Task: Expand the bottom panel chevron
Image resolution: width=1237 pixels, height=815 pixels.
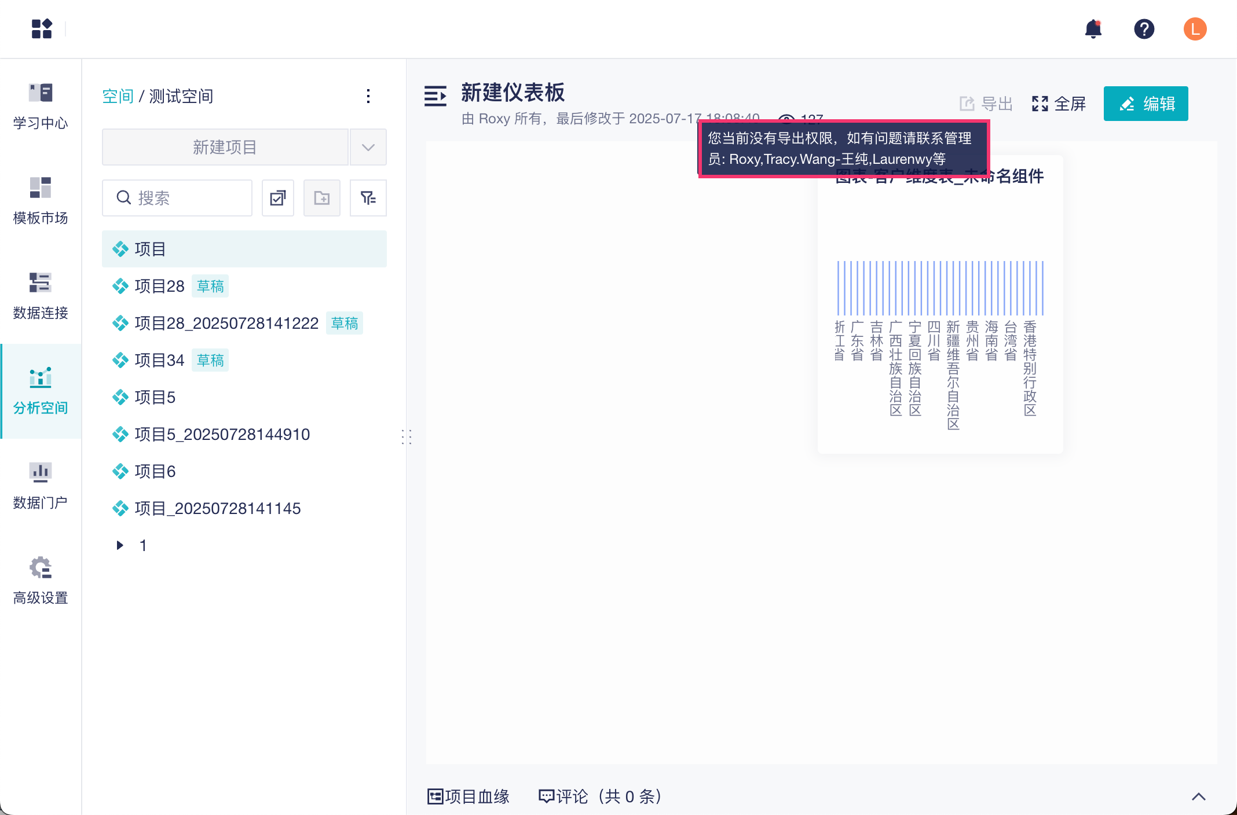Action: click(1198, 796)
